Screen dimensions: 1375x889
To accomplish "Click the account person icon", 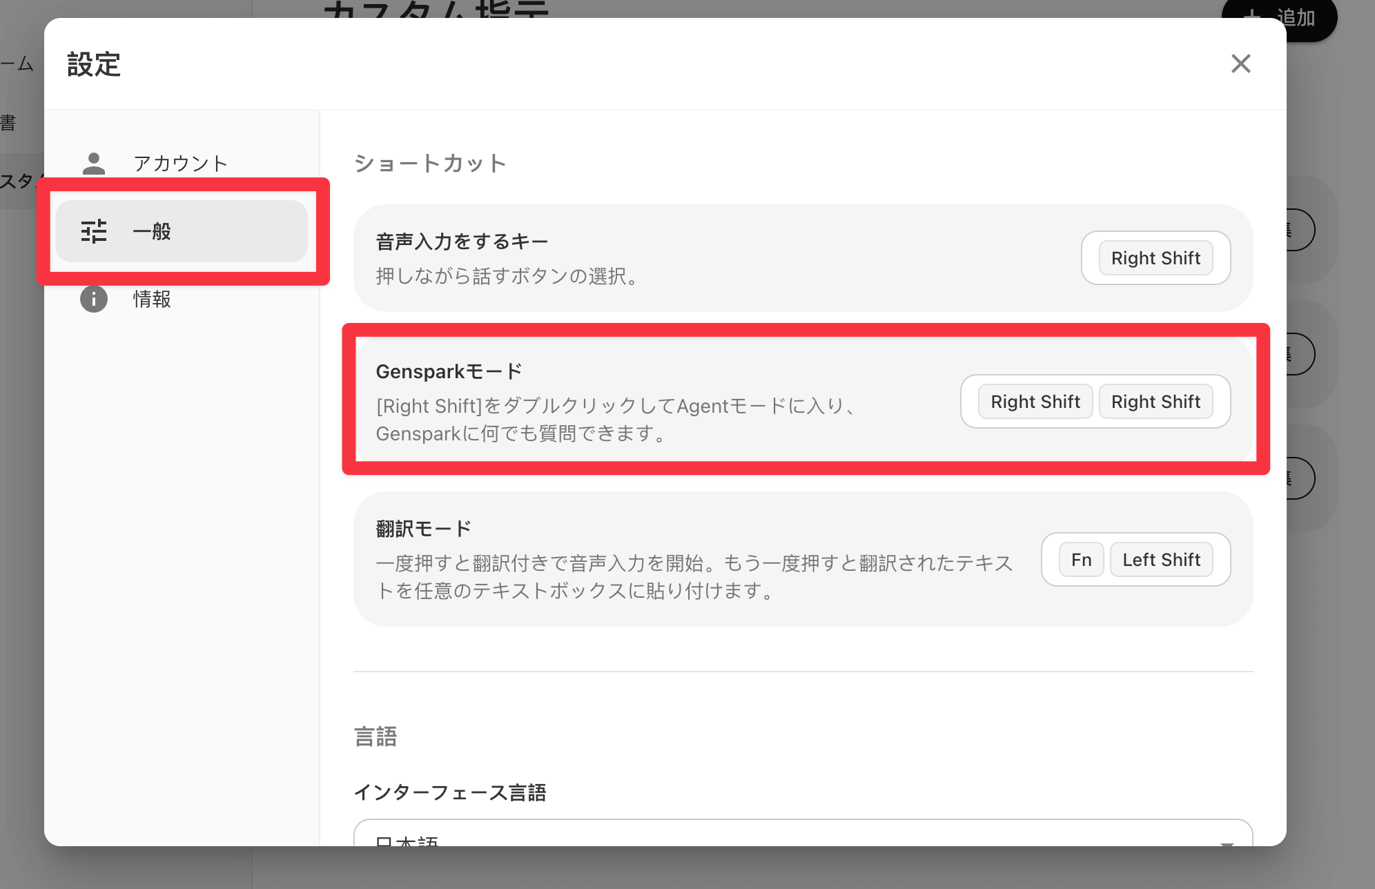I will tap(94, 164).
